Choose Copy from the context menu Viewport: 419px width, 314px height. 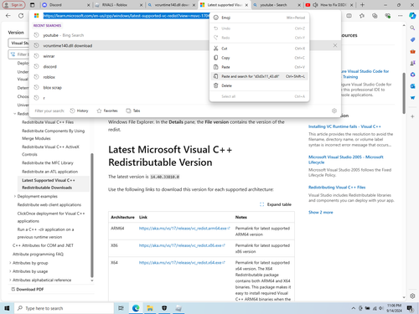[x=259, y=58]
